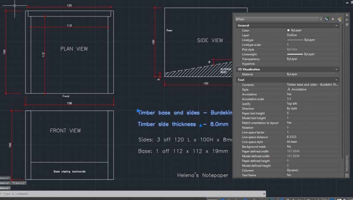Collapse the Text properties section
Screen dimensions: 353x200
[336, 79]
